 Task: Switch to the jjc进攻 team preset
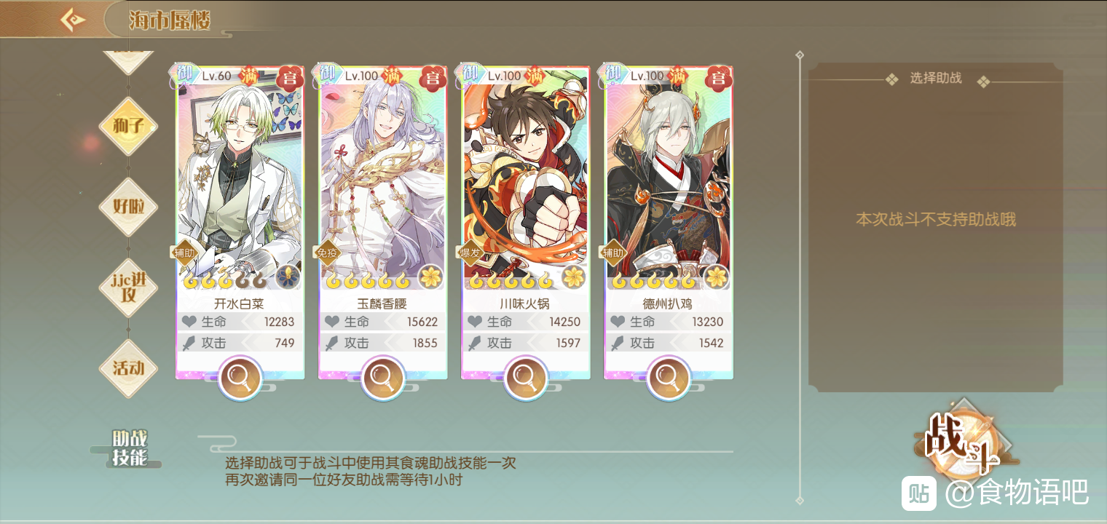[x=128, y=287]
